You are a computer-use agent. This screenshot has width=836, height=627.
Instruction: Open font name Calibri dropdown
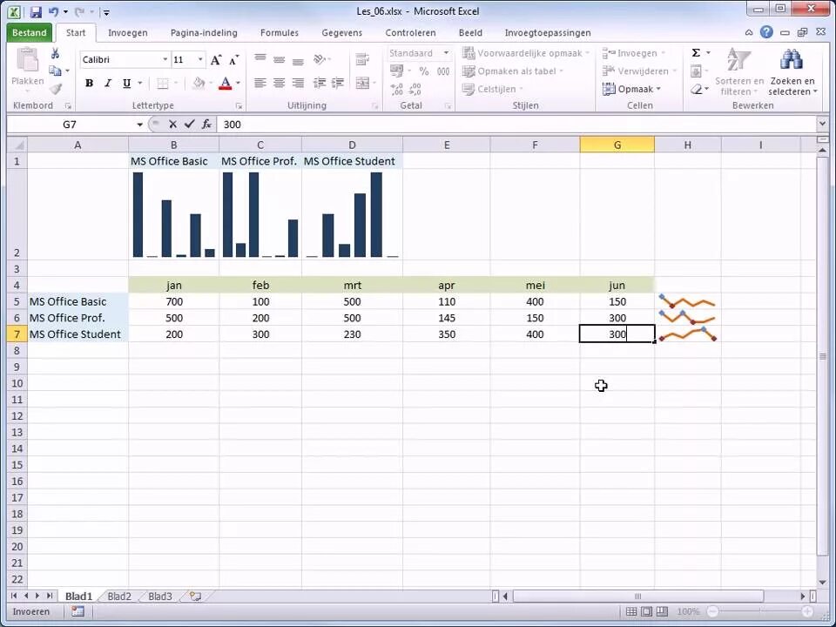(165, 60)
